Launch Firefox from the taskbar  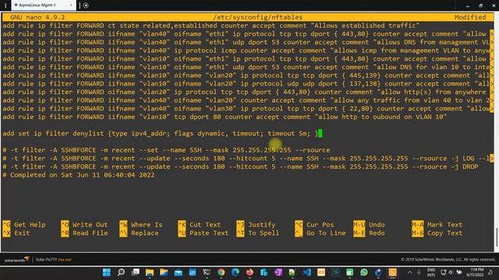pos(249,272)
